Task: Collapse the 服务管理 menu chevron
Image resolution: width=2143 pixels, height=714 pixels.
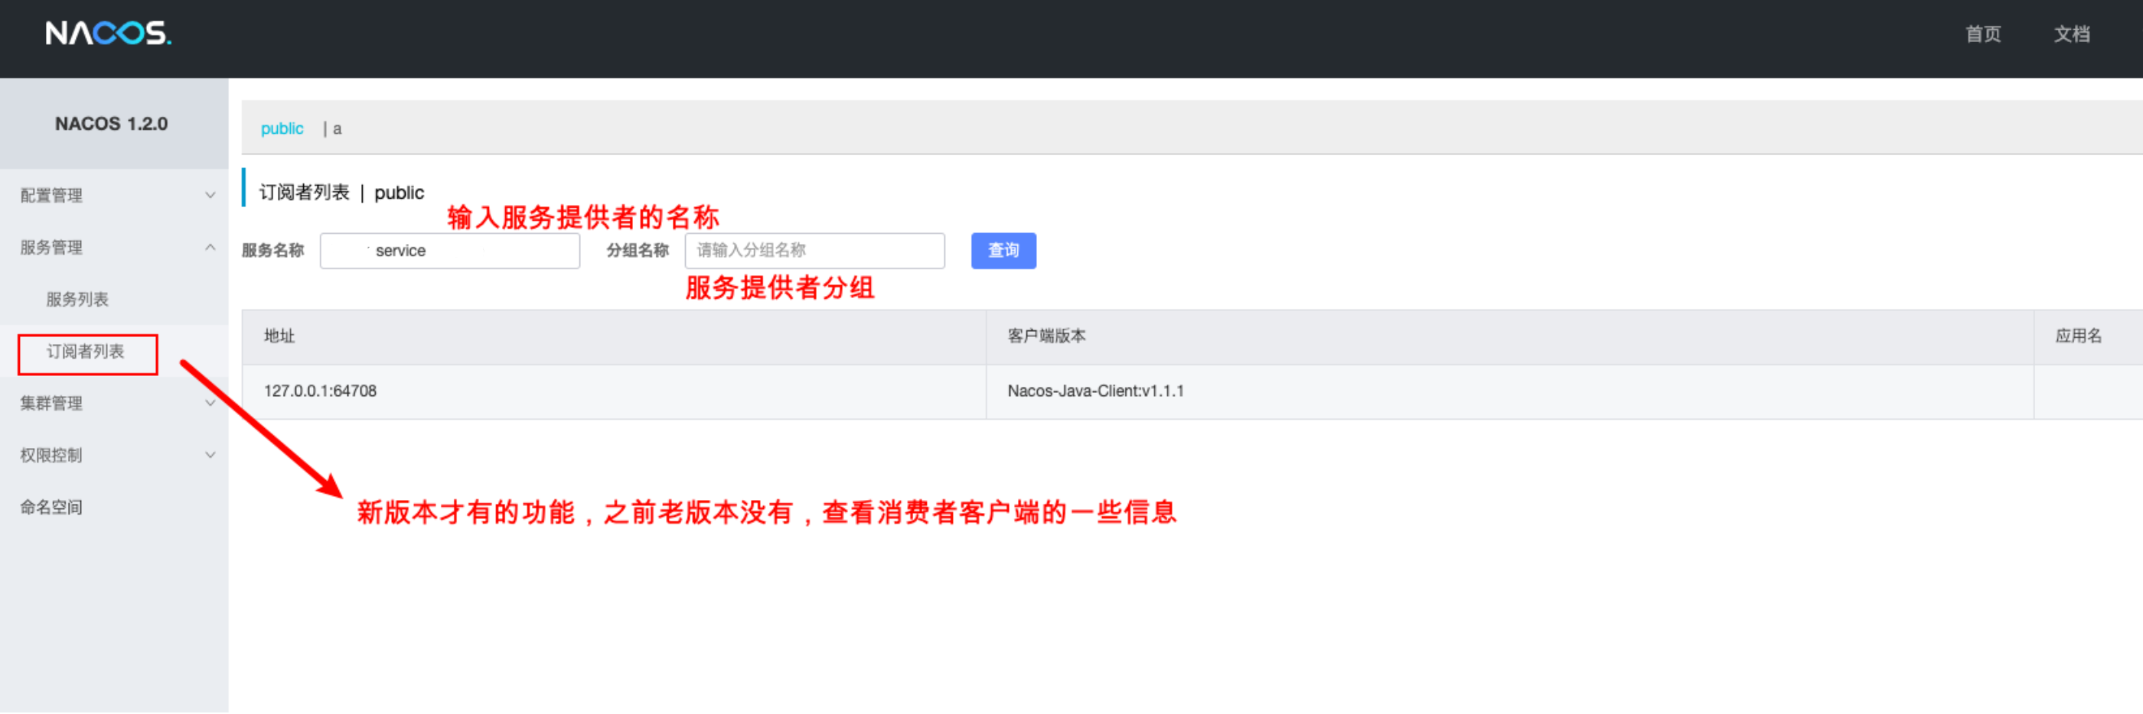Action: pyautogui.click(x=210, y=248)
